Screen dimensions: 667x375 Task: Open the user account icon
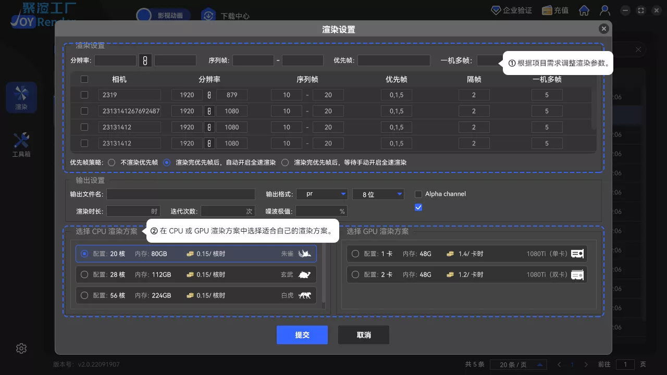[605, 10]
